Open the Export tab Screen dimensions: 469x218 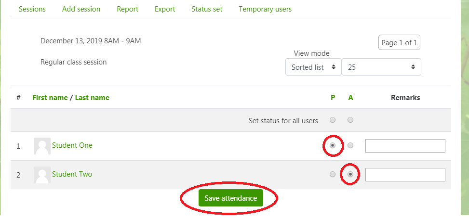[165, 9]
